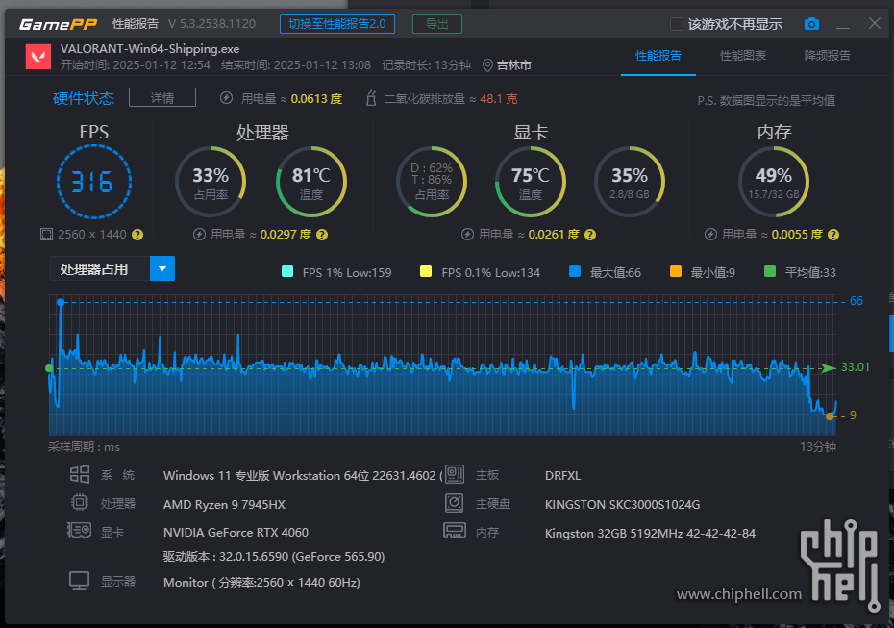Viewport: 894px width, 628px height.
Task: Click the 处理器占用 combo box field
Action: [x=112, y=268]
